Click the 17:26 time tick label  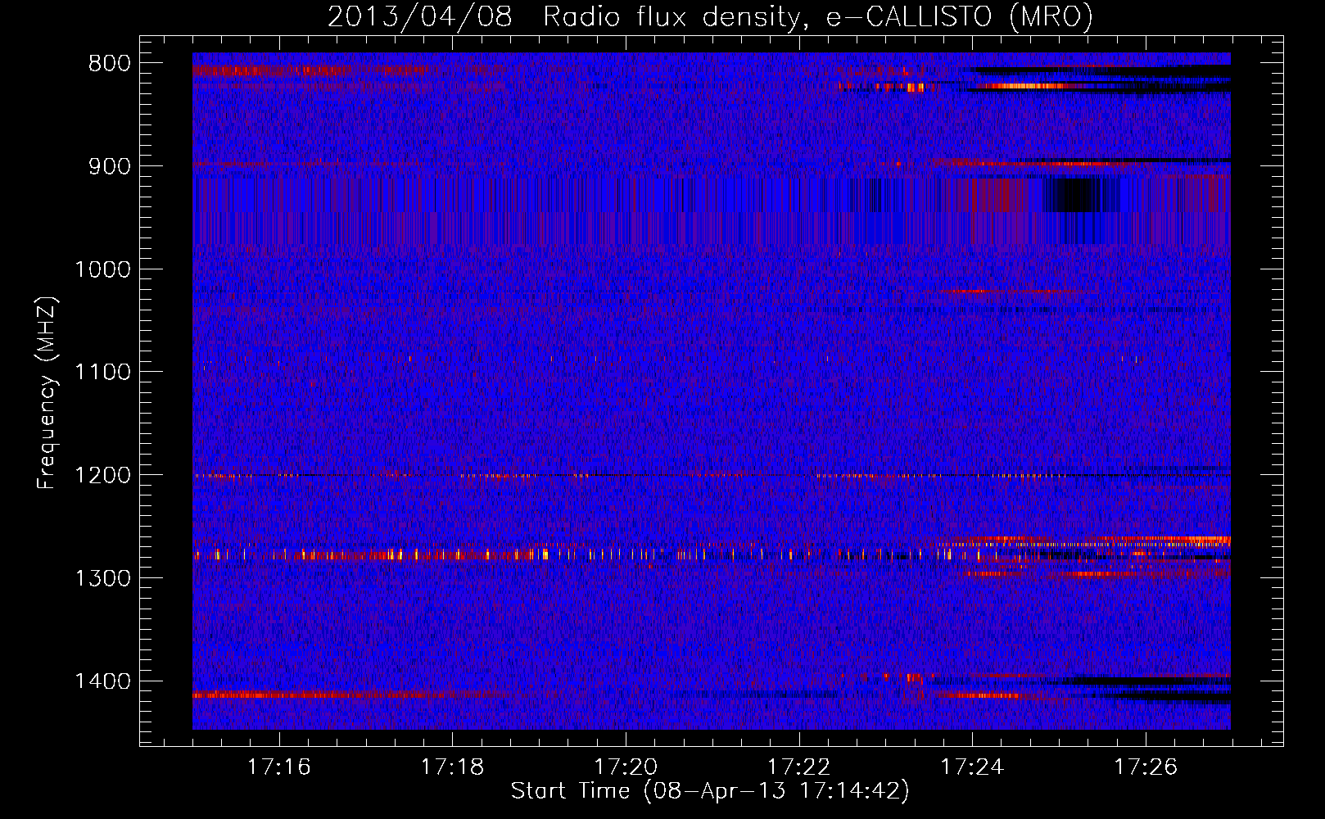point(1145,767)
